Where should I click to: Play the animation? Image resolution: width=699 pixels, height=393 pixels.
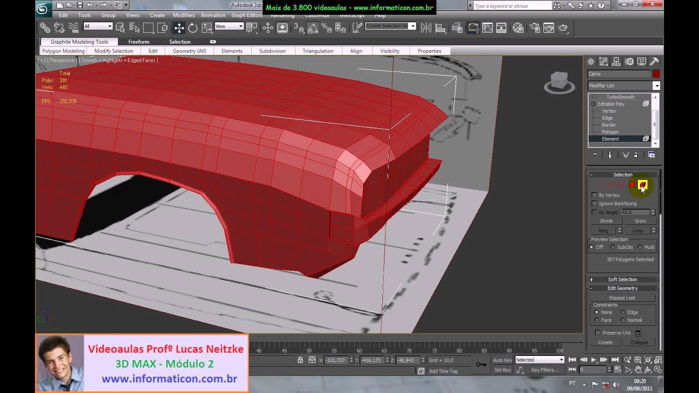594,360
